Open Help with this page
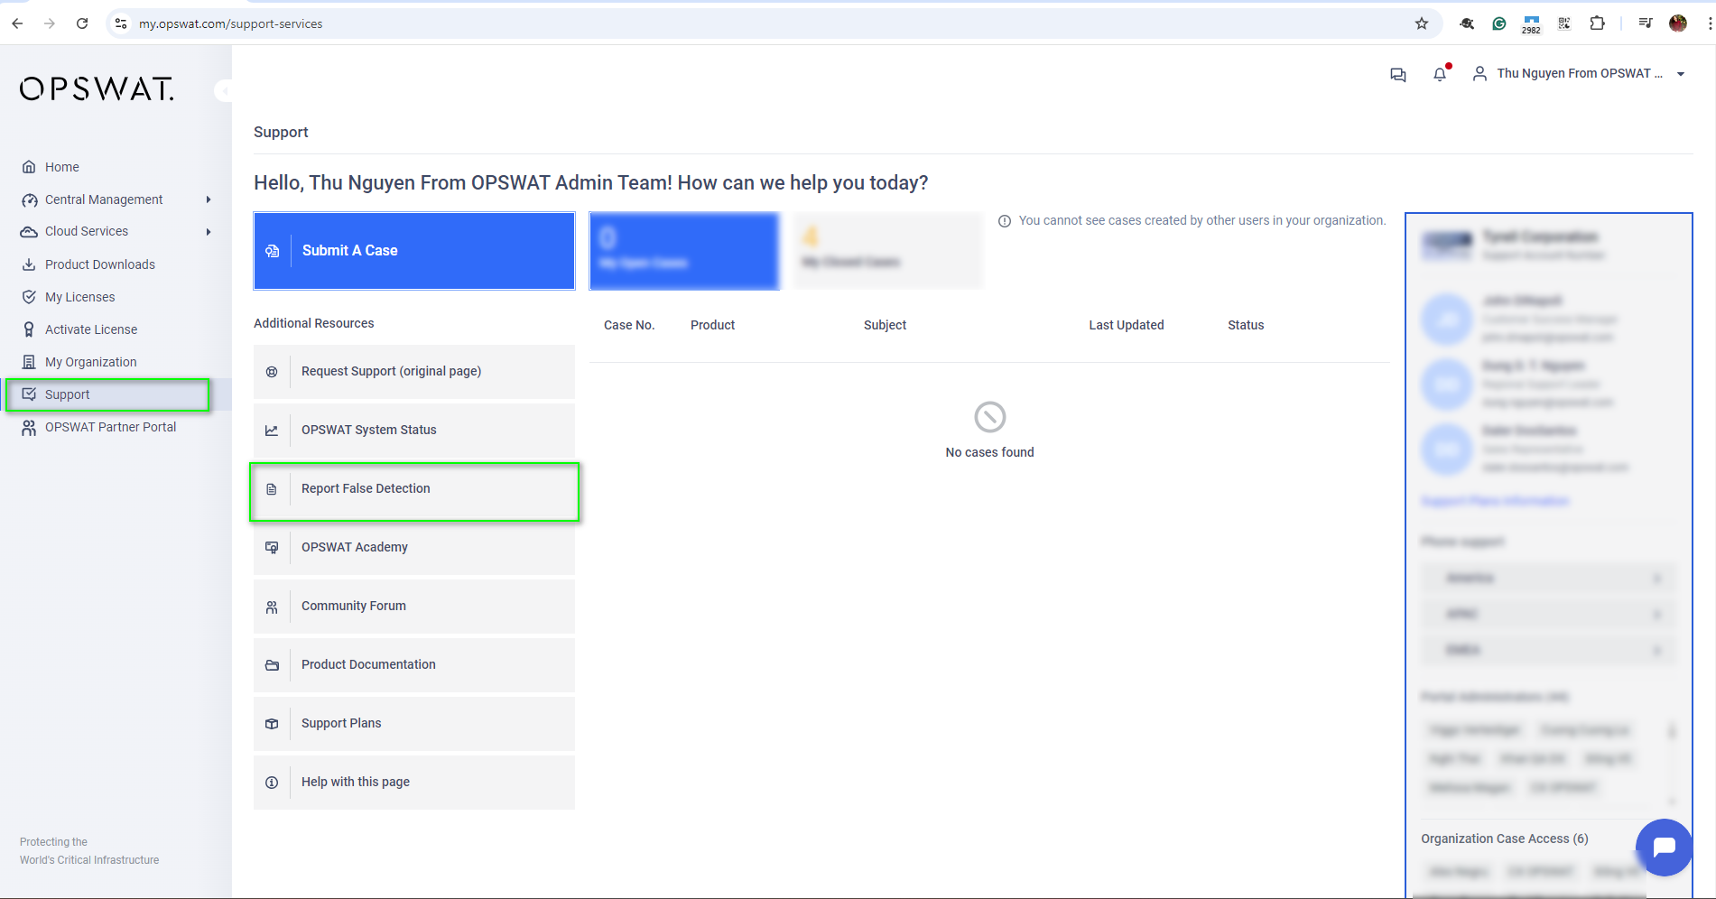The height and width of the screenshot is (899, 1716). coord(414,782)
